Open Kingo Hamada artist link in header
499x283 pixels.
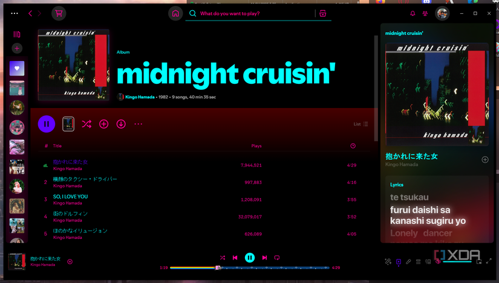(x=140, y=97)
